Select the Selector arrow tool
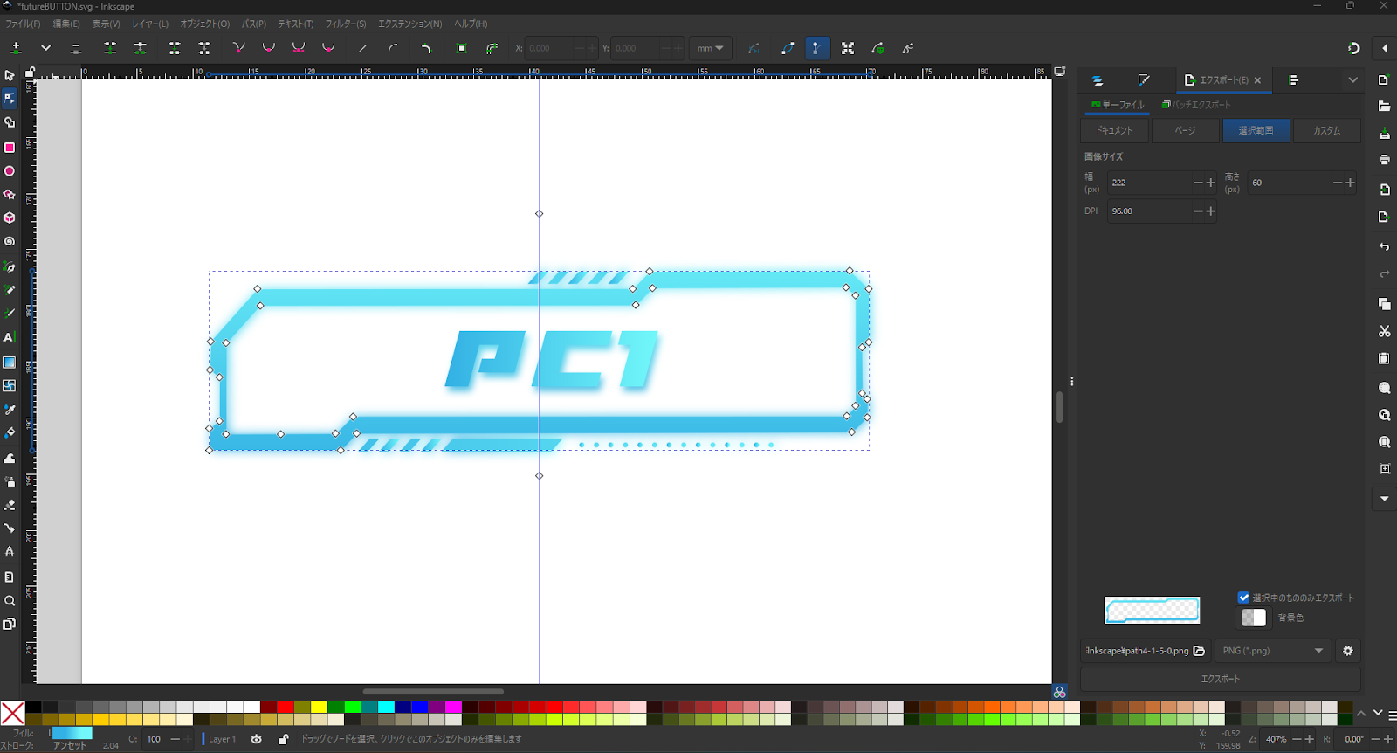 pos(10,76)
